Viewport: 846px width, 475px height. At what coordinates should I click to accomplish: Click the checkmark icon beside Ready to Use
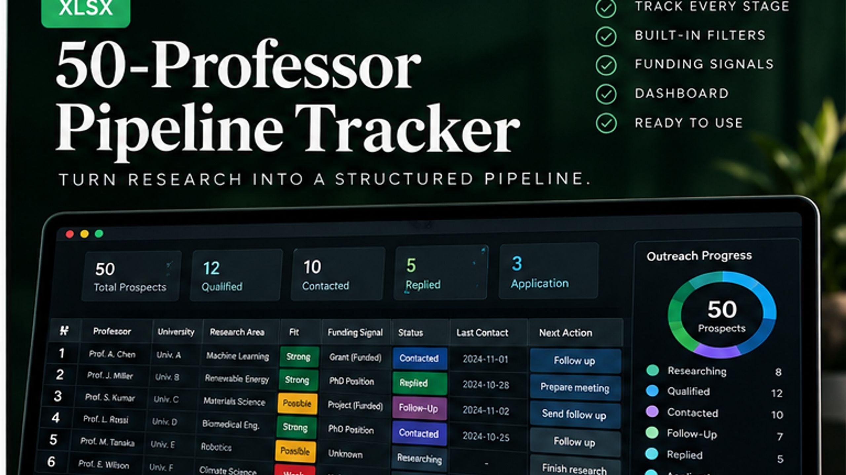point(606,123)
